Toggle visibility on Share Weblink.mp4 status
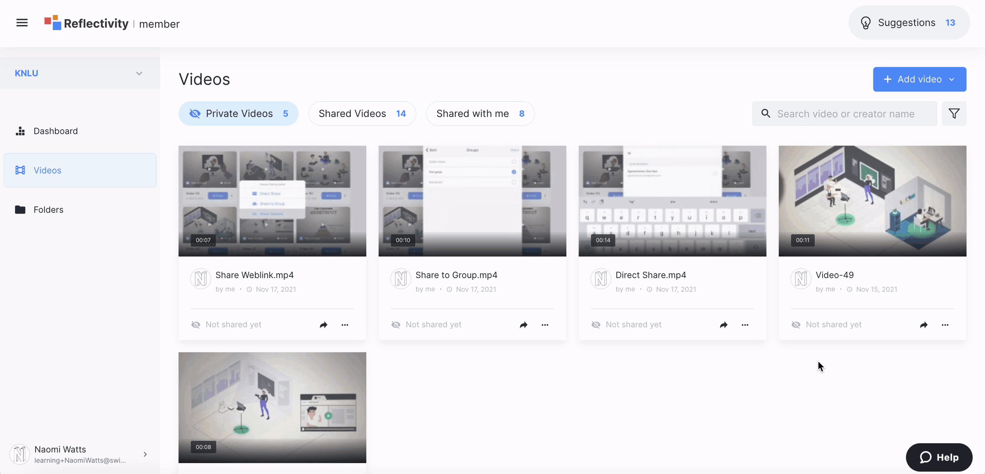The height and width of the screenshot is (474, 985). [196, 325]
